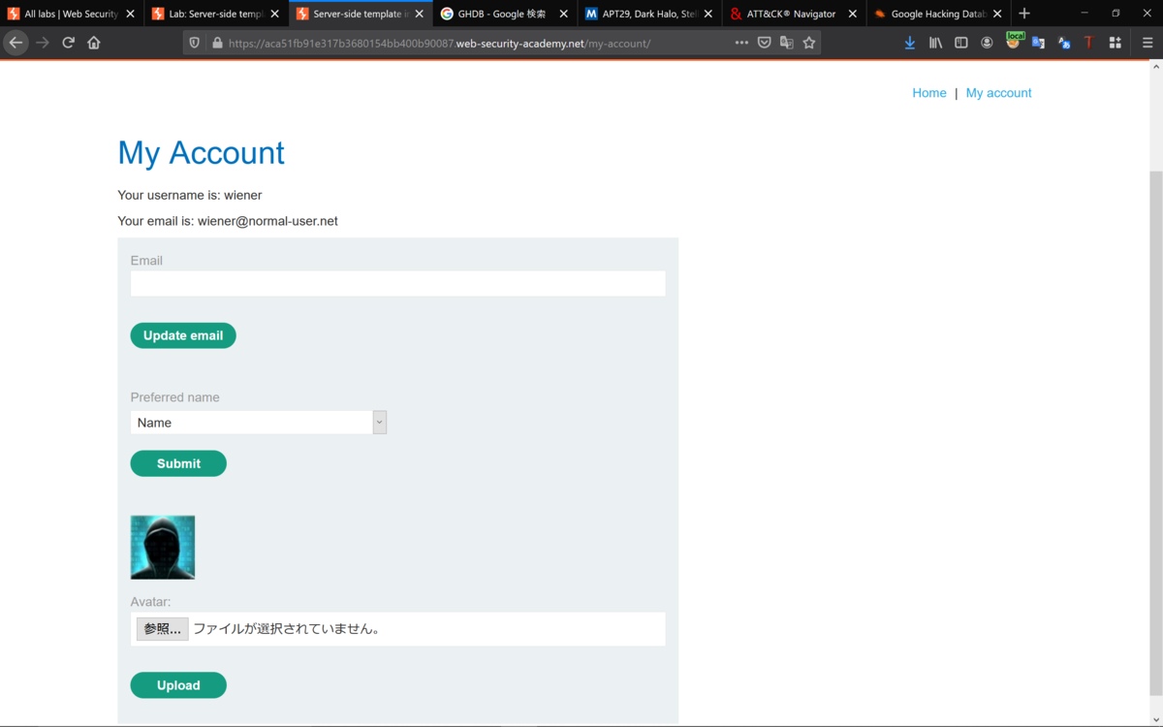Open the browser home page
Image resolution: width=1163 pixels, height=727 pixels.
[94, 43]
